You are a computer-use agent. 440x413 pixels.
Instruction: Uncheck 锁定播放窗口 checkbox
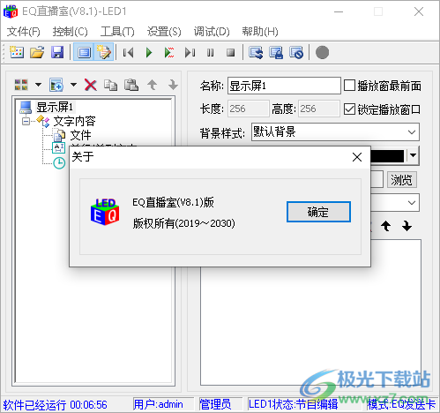click(349, 109)
